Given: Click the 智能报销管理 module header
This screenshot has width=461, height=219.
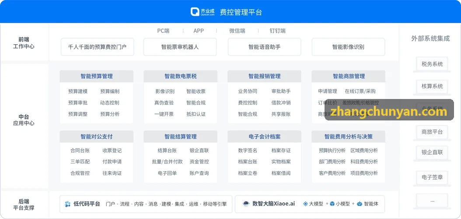Looking at the screenshot, I should [x=264, y=76].
